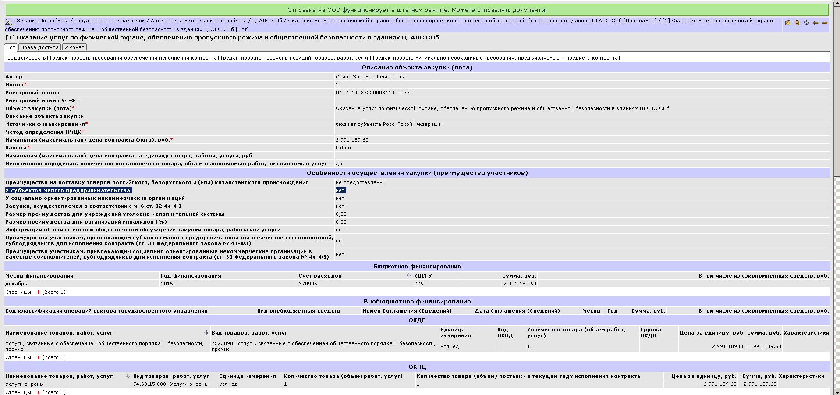Click the 2 991 189.60 initial contract price value
Screen dimensions: 840x395
pyautogui.click(x=352, y=140)
